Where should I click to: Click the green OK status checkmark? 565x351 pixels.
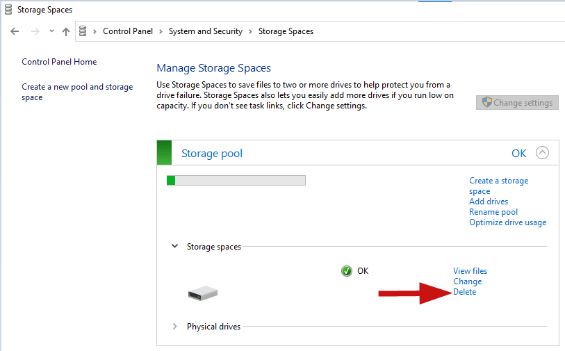point(347,271)
